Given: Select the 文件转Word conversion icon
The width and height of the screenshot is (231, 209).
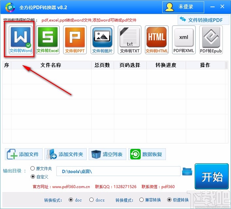Looking at the screenshot, I should (21, 40).
